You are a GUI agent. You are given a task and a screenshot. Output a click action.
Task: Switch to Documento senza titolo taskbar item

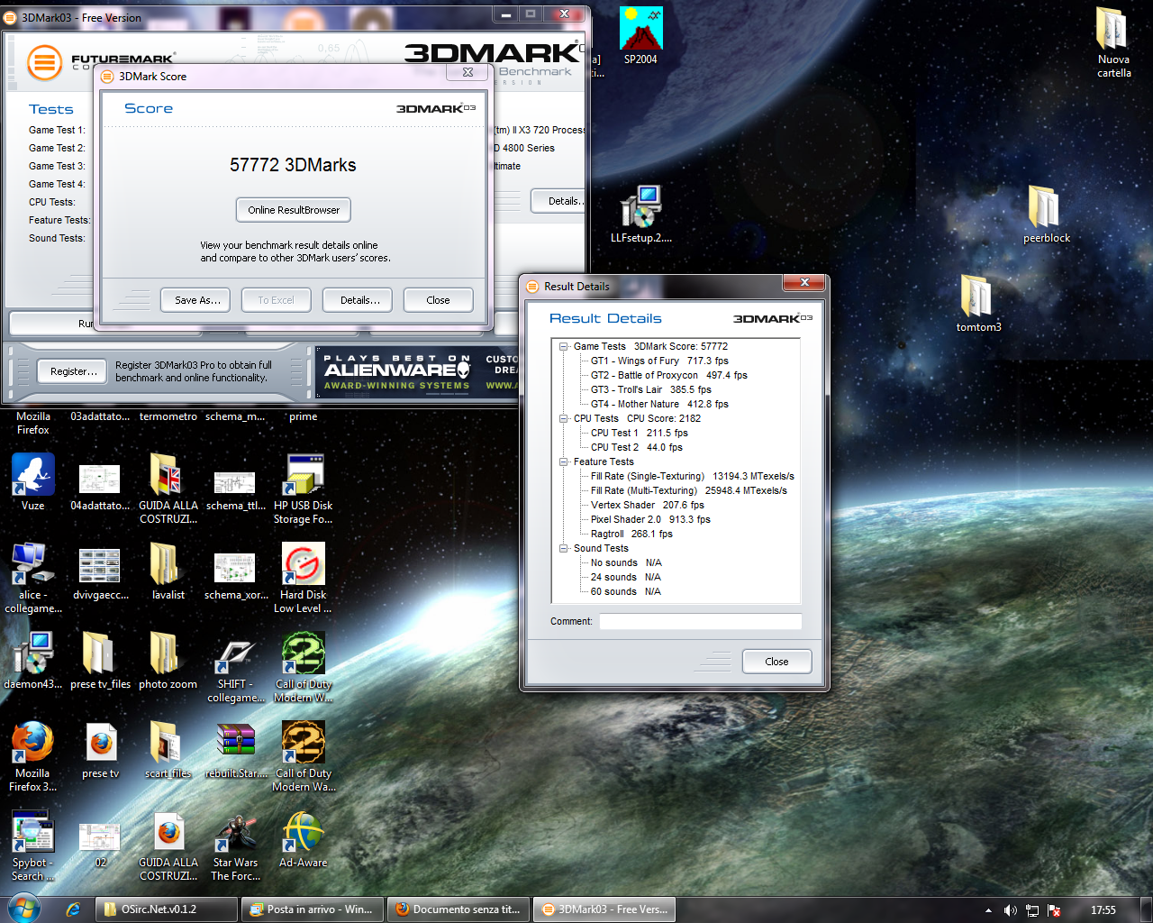click(x=459, y=909)
